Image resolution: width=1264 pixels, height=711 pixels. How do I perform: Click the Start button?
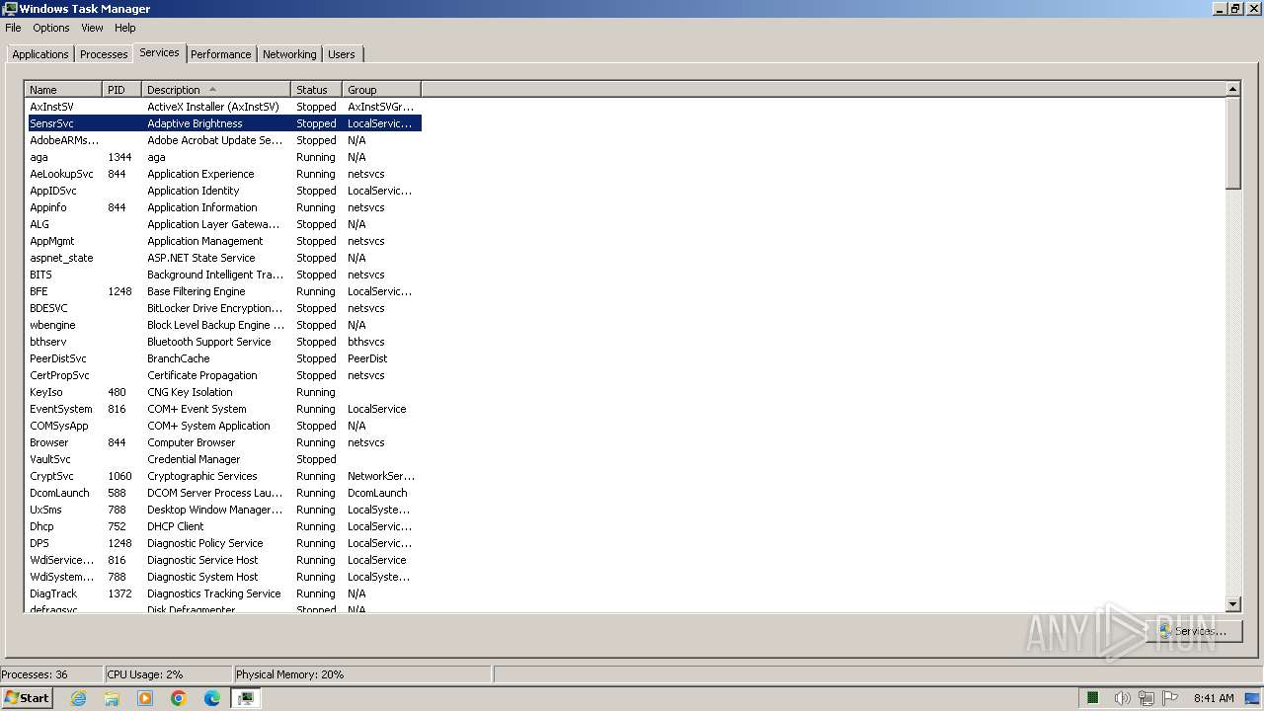[x=27, y=698]
